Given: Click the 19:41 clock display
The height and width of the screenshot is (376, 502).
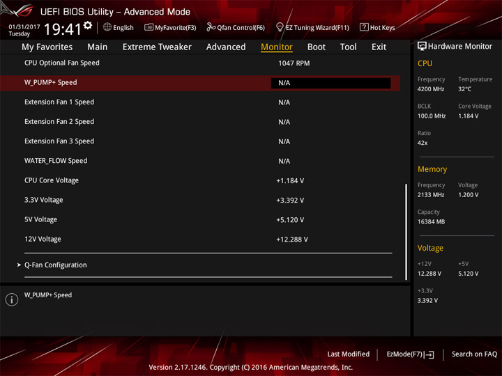Looking at the screenshot, I should click(x=63, y=29).
